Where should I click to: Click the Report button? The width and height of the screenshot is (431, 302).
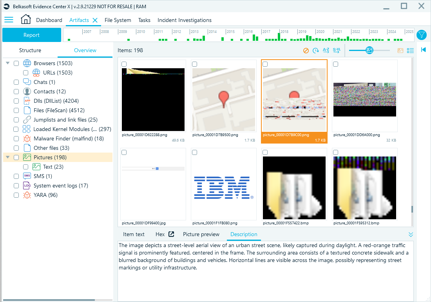31,35
